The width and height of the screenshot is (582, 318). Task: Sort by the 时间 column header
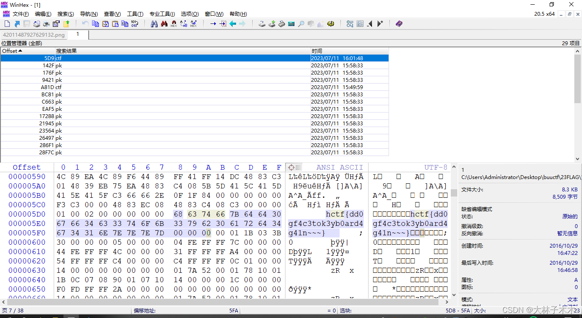(349, 51)
